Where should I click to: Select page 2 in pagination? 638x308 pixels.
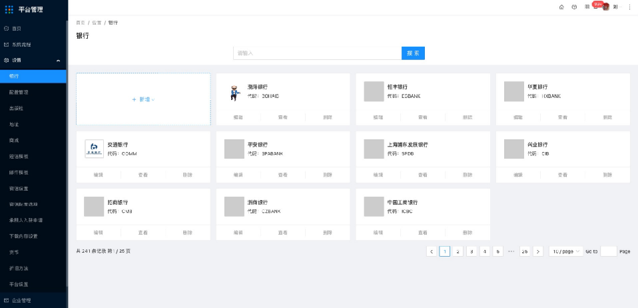(x=458, y=252)
